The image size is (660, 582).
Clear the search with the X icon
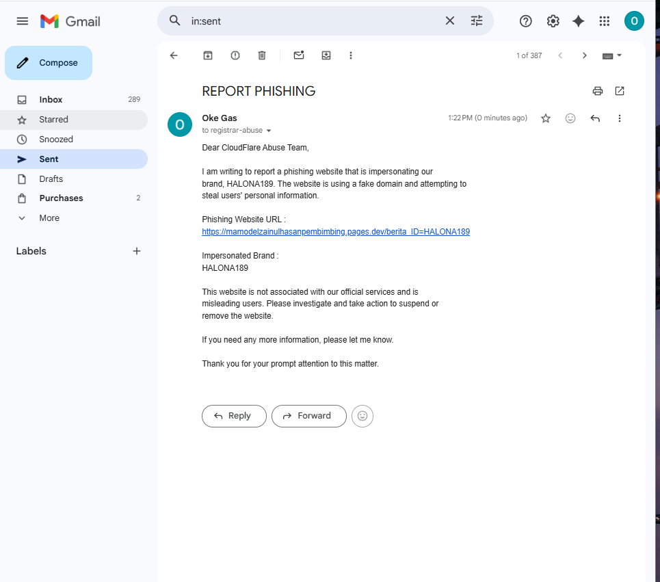click(449, 21)
